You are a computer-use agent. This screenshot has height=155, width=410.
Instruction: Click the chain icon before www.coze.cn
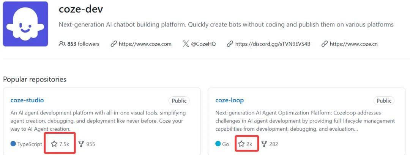(x=325, y=44)
